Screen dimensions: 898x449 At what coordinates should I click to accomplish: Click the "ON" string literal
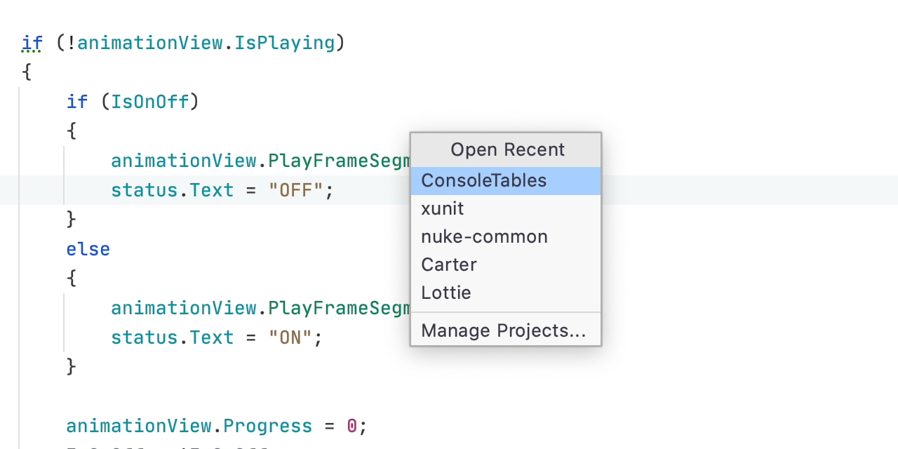pyautogui.click(x=290, y=337)
